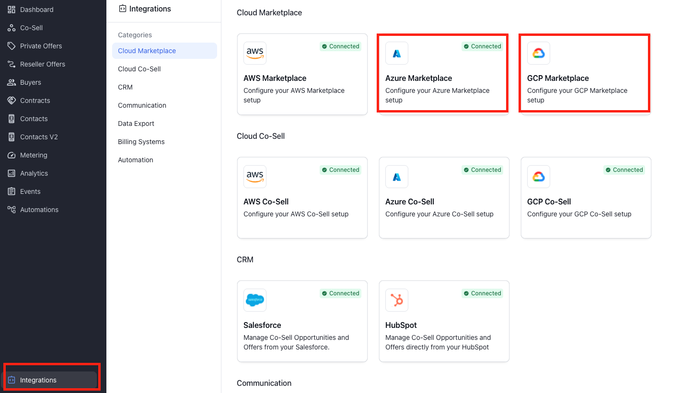Screen dimensions: 681x393
Task: Click the Connected badge on AWS Marketplace
Action: click(x=341, y=46)
